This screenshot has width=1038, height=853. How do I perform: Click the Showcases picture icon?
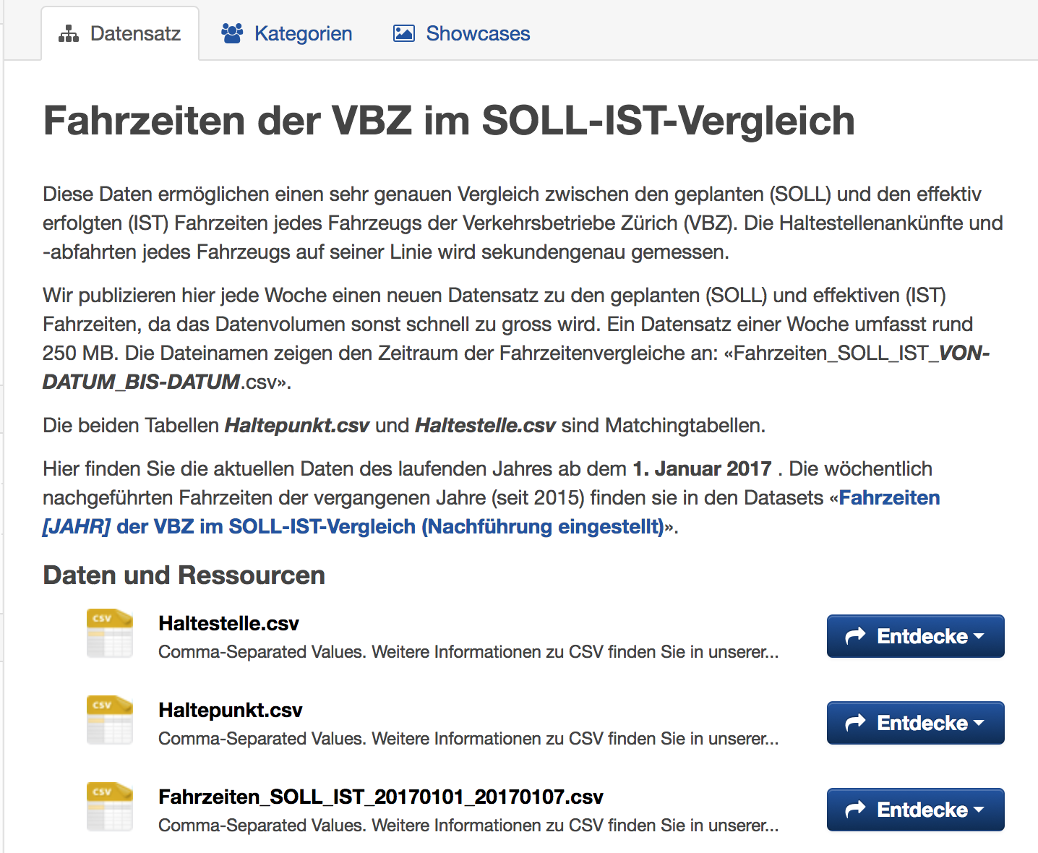coord(404,33)
